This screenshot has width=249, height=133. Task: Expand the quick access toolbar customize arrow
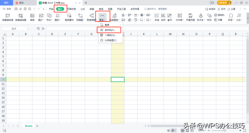pos(43,9)
